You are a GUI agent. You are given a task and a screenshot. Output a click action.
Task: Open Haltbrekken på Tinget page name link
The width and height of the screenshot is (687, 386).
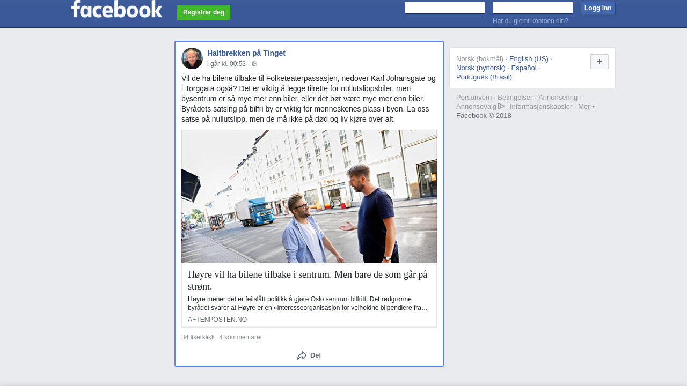[x=246, y=53]
